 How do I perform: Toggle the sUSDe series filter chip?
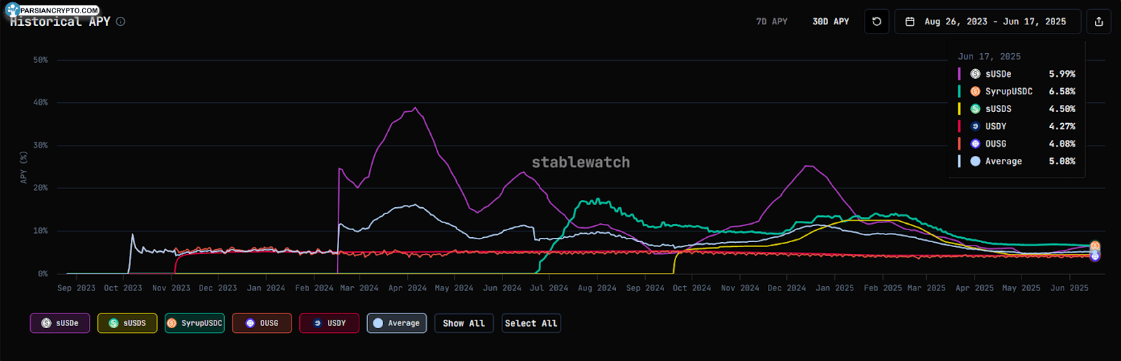pos(60,323)
